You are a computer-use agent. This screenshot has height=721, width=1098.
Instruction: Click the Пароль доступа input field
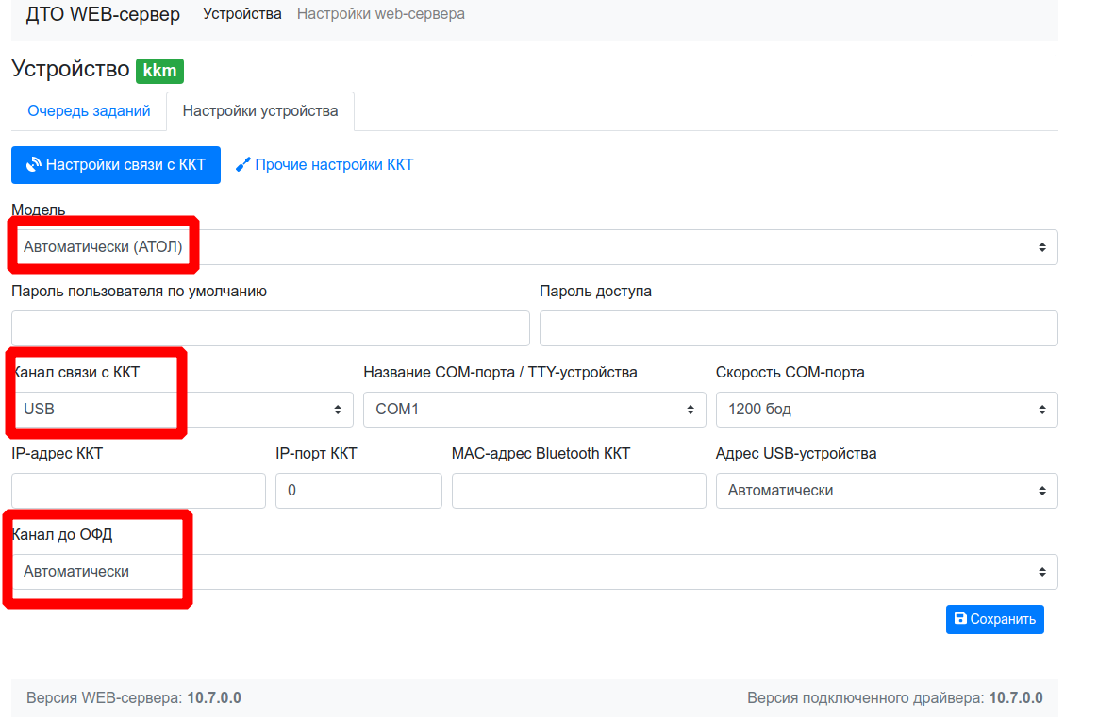[798, 328]
